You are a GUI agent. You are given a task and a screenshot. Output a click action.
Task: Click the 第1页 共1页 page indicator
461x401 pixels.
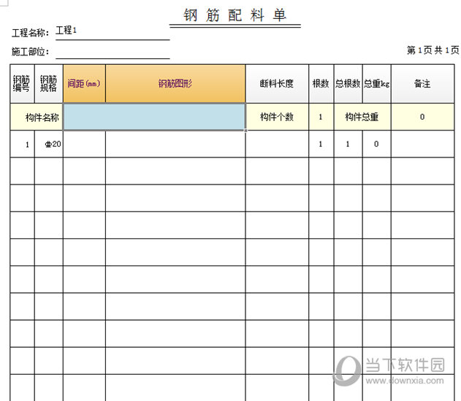[x=433, y=50]
